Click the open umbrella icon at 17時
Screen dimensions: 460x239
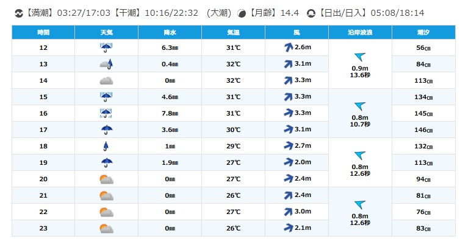[106, 130]
